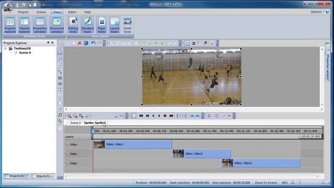The height and width of the screenshot is (188, 334).
Task: Click the blue undo arrow icon
Action: point(93,43)
